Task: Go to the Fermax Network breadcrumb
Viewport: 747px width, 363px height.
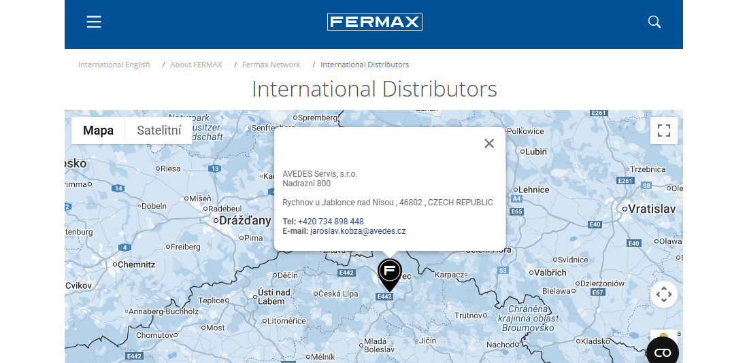Action: pos(271,65)
